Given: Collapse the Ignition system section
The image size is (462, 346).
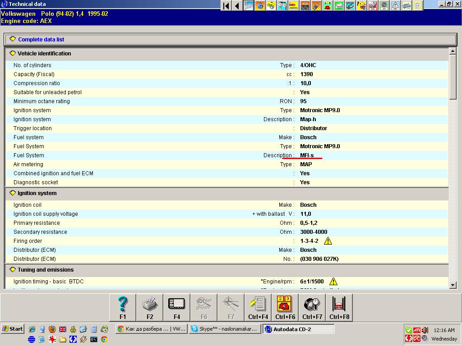Looking at the screenshot, I should [12, 193].
